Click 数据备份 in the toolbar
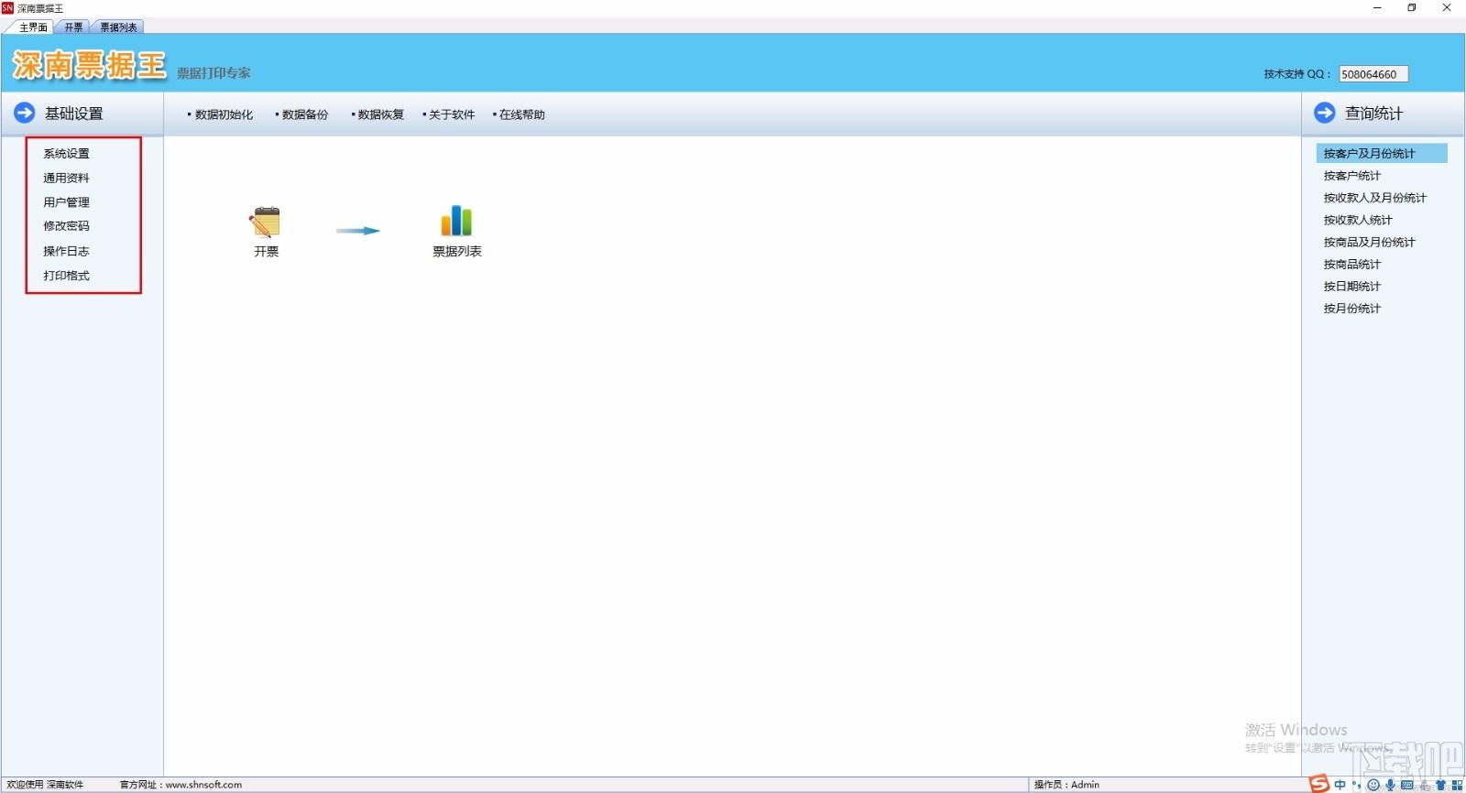Viewport: 1466px width, 793px height. 305,114
